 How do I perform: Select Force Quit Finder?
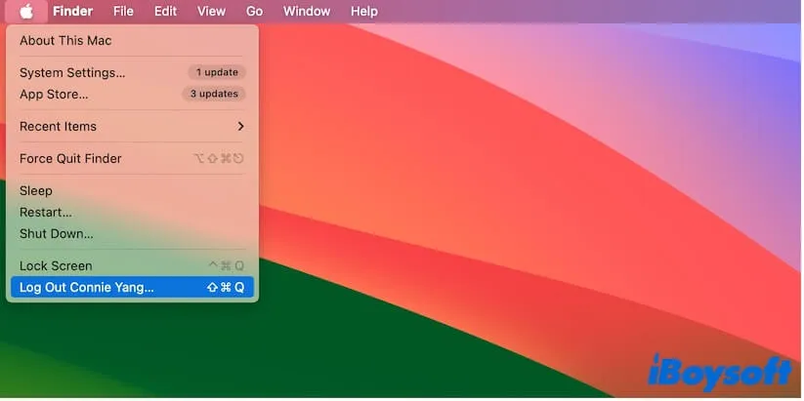pyautogui.click(x=70, y=159)
